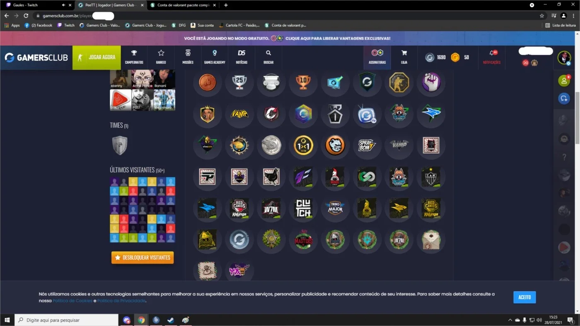
Task: Open the Loja shopping cart
Action: (x=404, y=57)
